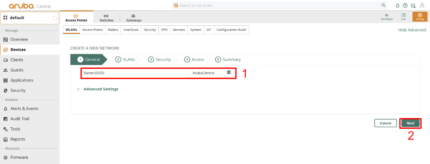Viewport: 430px width, 164px height.
Task: Click the search magnifier icon
Action: pos(384,5)
